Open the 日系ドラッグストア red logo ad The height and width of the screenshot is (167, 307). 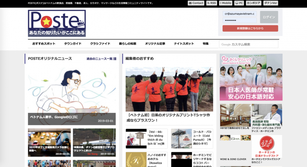pyautogui.click(x=267, y=146)
